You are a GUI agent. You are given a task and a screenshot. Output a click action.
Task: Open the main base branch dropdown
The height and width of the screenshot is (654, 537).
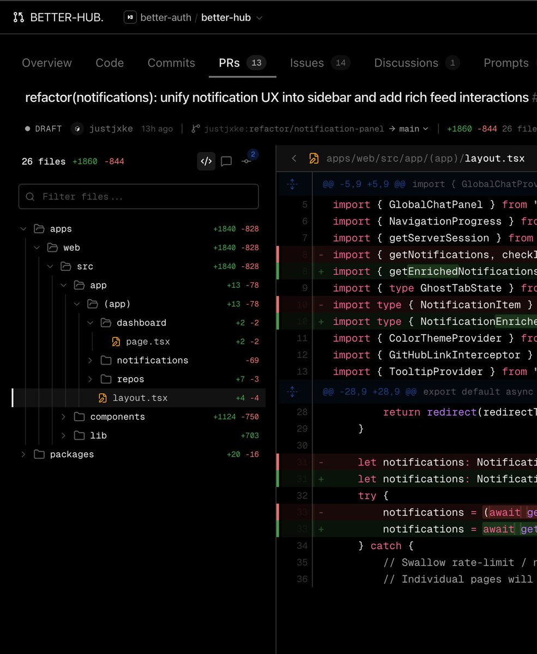tap(414, 129)
